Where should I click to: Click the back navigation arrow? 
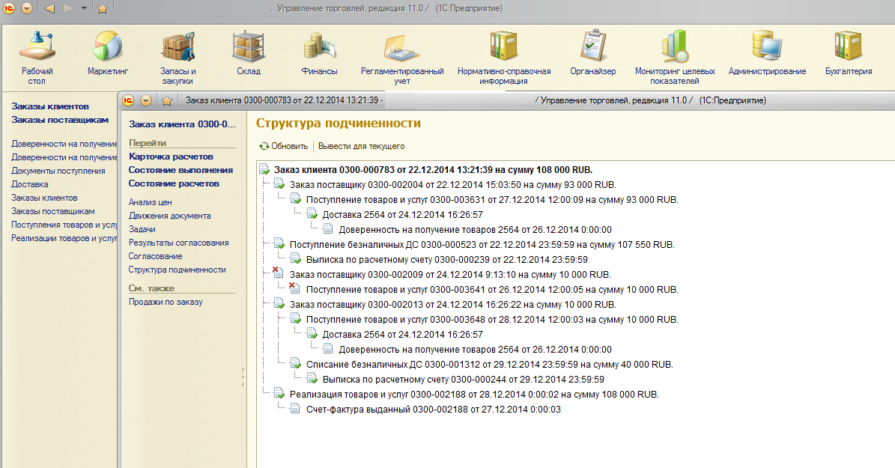[49, 9]
